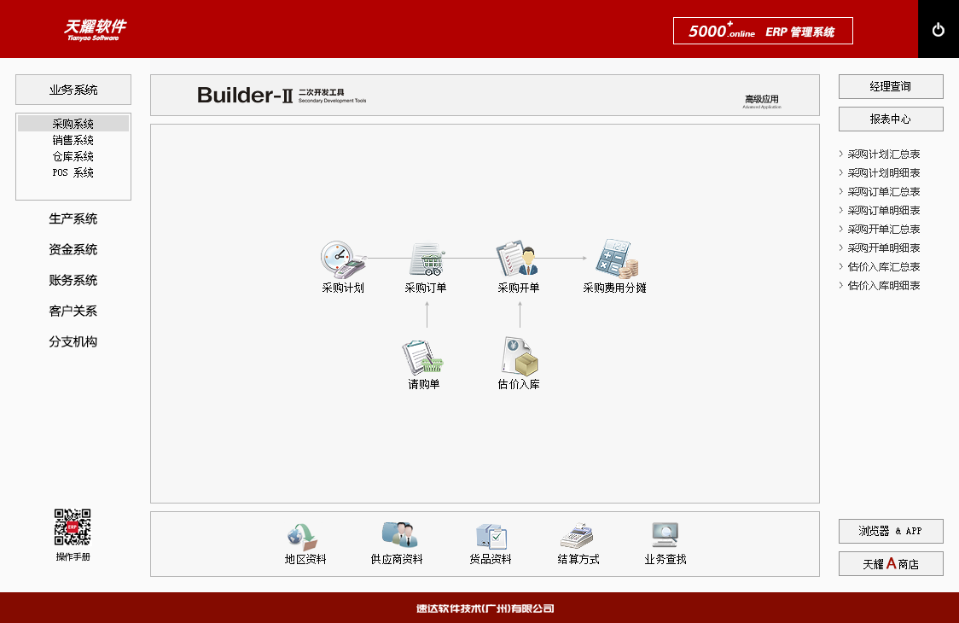The width and height of the screenshot is (959, 623).
Task: Launch 业务查找 search icon
Action: click(665, 536)
